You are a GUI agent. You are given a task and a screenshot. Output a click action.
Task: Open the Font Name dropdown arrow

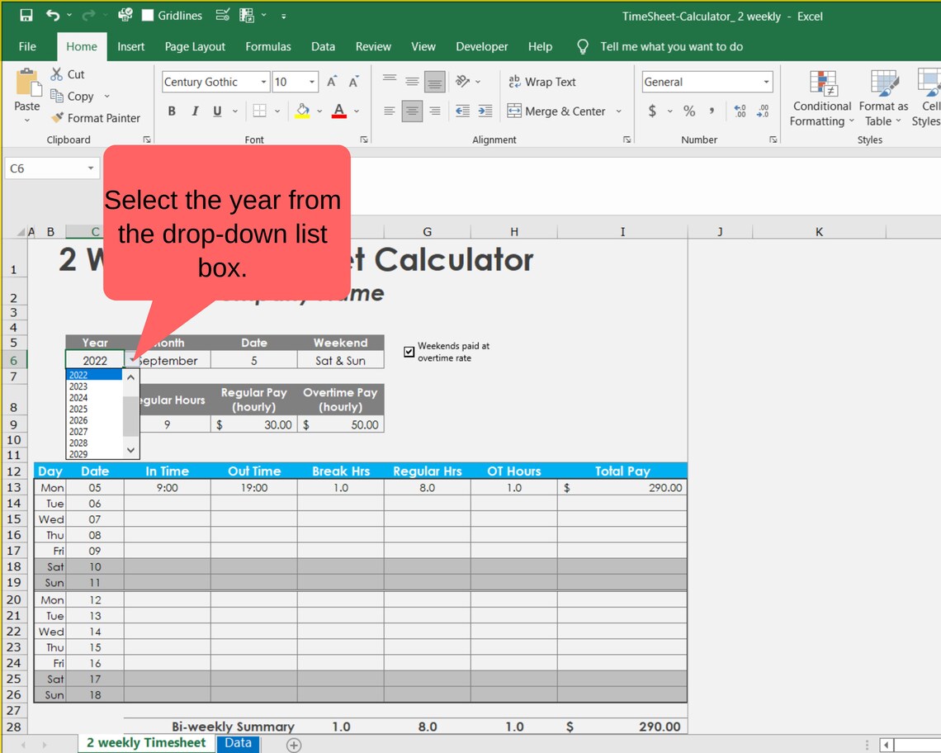click(262, 82)
